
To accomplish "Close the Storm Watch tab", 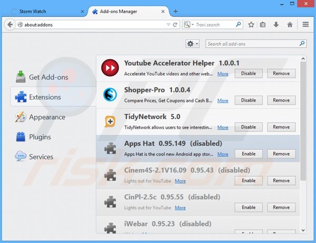I will pyautogui.click(x=82, y=12).
